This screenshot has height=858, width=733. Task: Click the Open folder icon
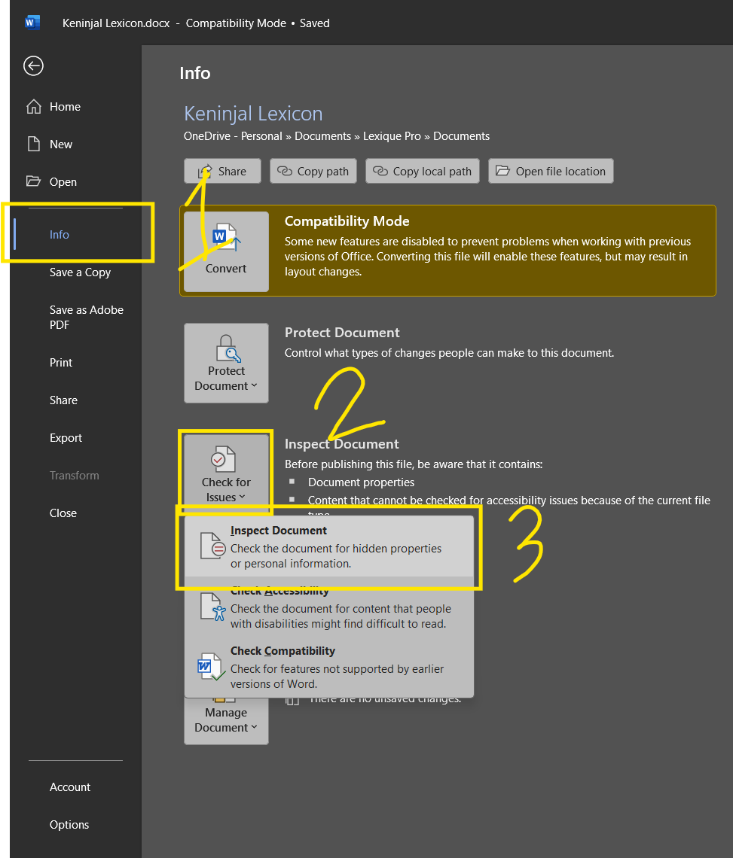click(33, 182)
